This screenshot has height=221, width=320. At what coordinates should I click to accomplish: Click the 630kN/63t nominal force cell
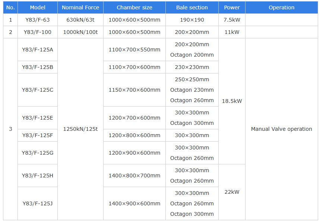[80, 20]
